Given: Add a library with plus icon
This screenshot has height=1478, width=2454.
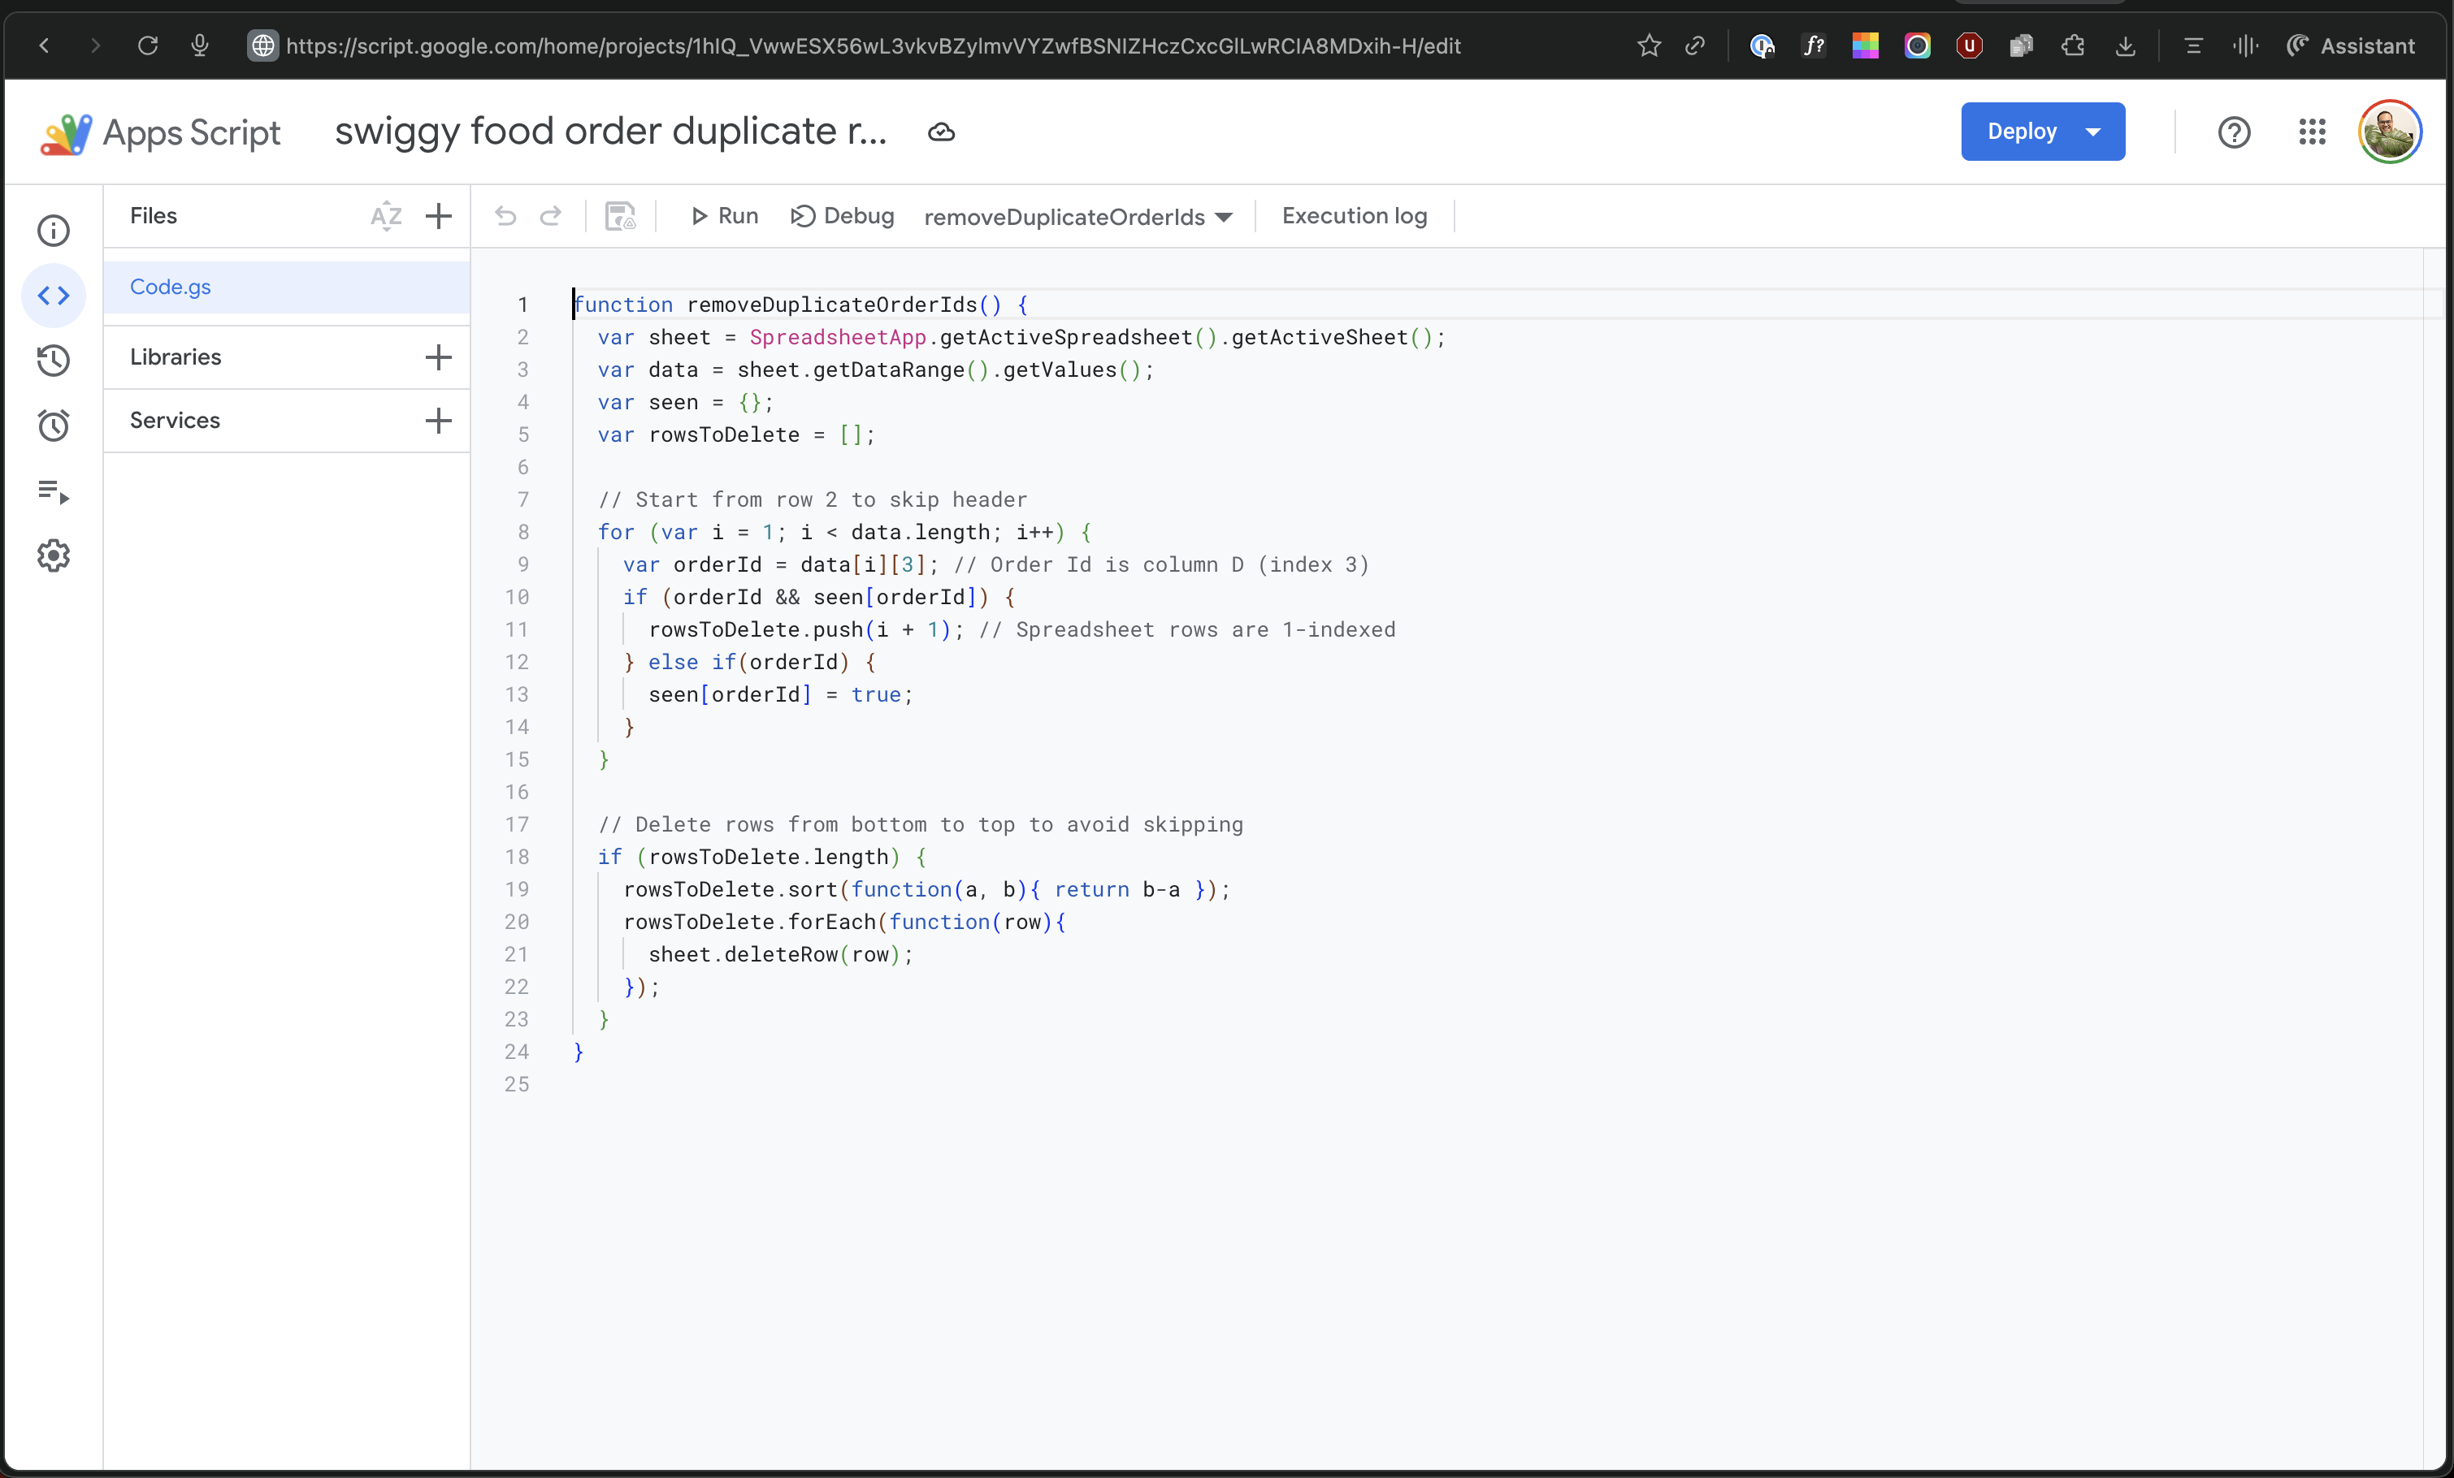Looking at the screenshot, I should [438, 357].
